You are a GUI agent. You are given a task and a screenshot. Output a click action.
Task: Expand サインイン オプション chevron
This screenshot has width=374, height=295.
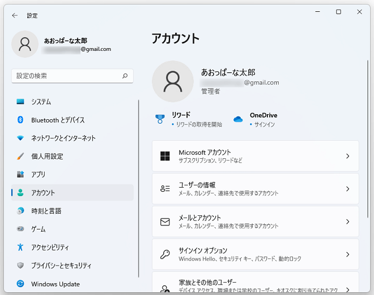click(347, 254)
